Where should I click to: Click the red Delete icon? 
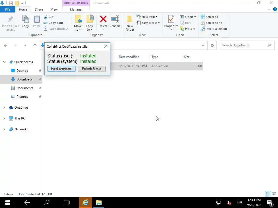pyautogui.click(x=103, y=19)
